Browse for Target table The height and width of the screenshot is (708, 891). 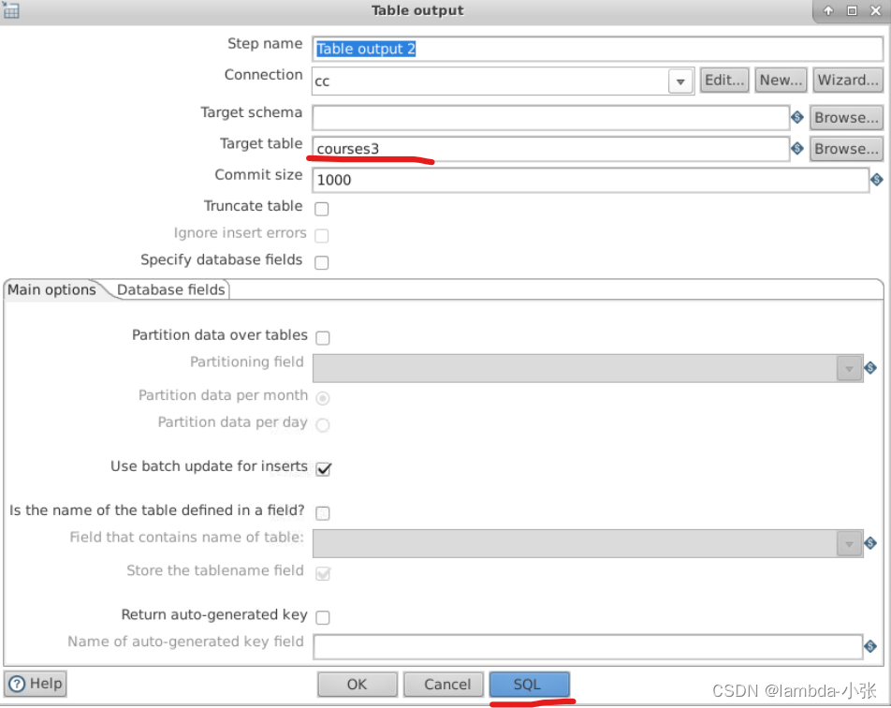pos(846,149)
